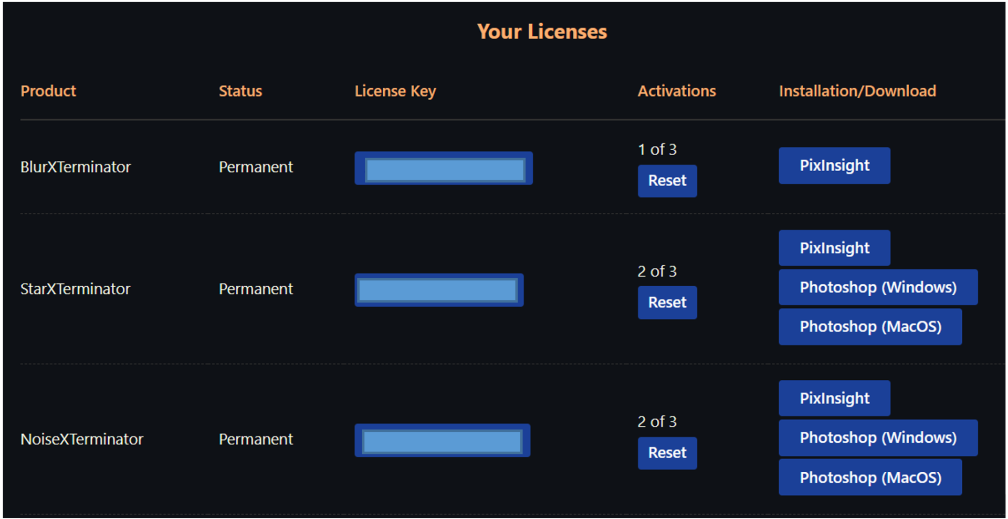Click the Status column header
The width and height of the screenshot is (1008, 519).
pyautogui.click(x=240, y=91)
